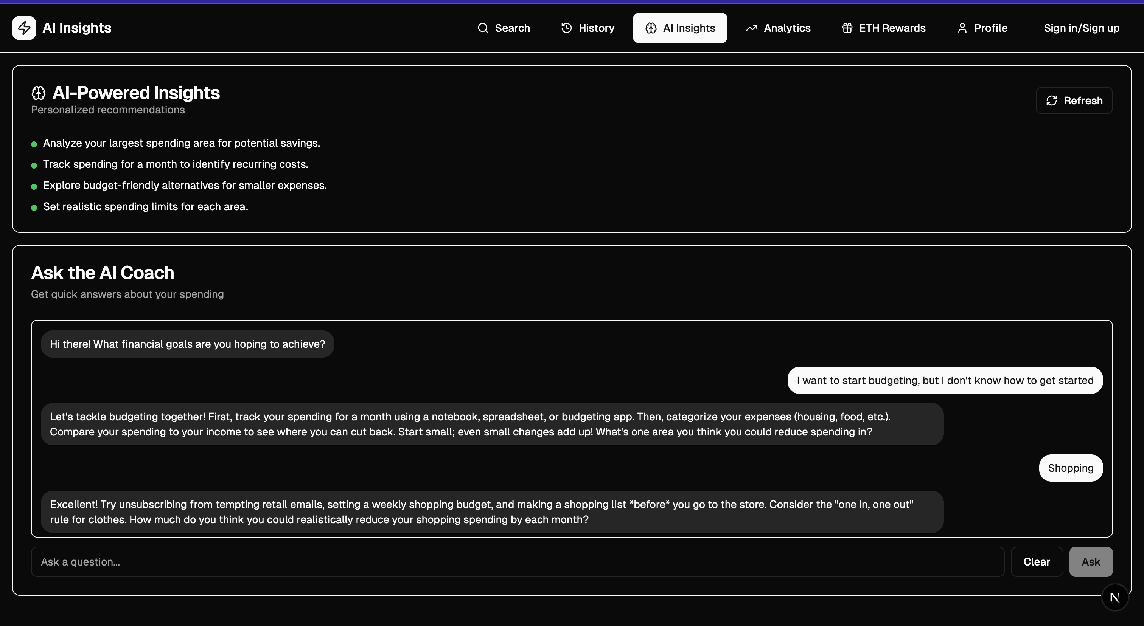The height and width of the screenshot is (626, 1144).
Task: Click the lightning bolt logo icon
Action: coord(24,28)
